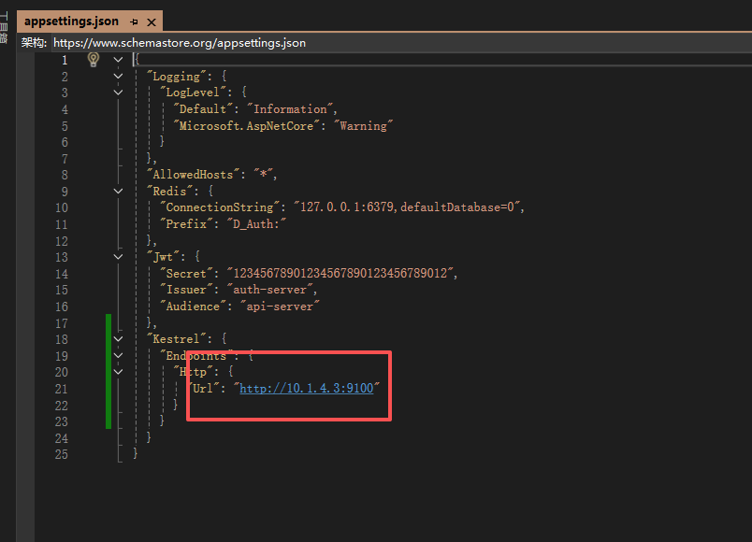Click the "Information" value
Image resolution: width=752 pixels, height=542 pixels.
tap(290, 109)
